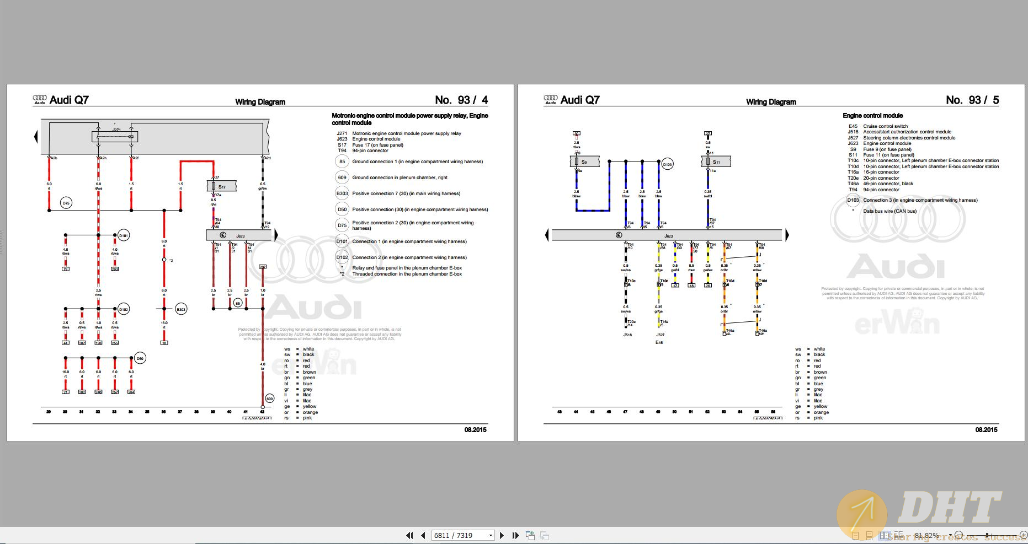Zoom out with the minus icon

(x=958, y=535)
